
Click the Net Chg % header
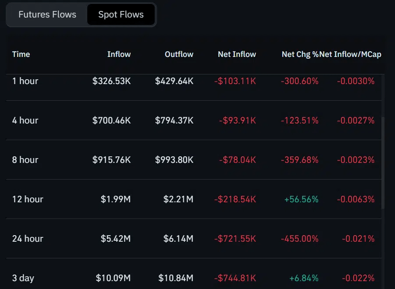[300, 54]
